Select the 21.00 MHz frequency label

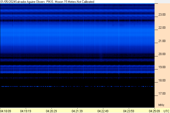[x=162, y=41]
